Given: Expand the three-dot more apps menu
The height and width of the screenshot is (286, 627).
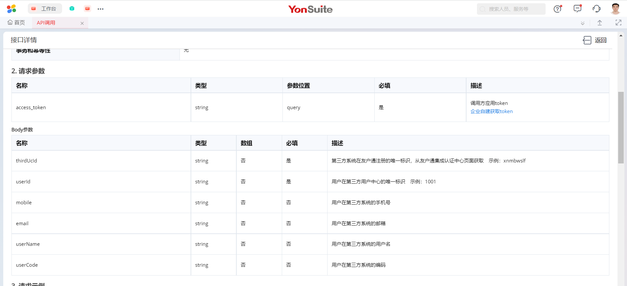Looking at the screenshot, I should [x=100, y=9].
